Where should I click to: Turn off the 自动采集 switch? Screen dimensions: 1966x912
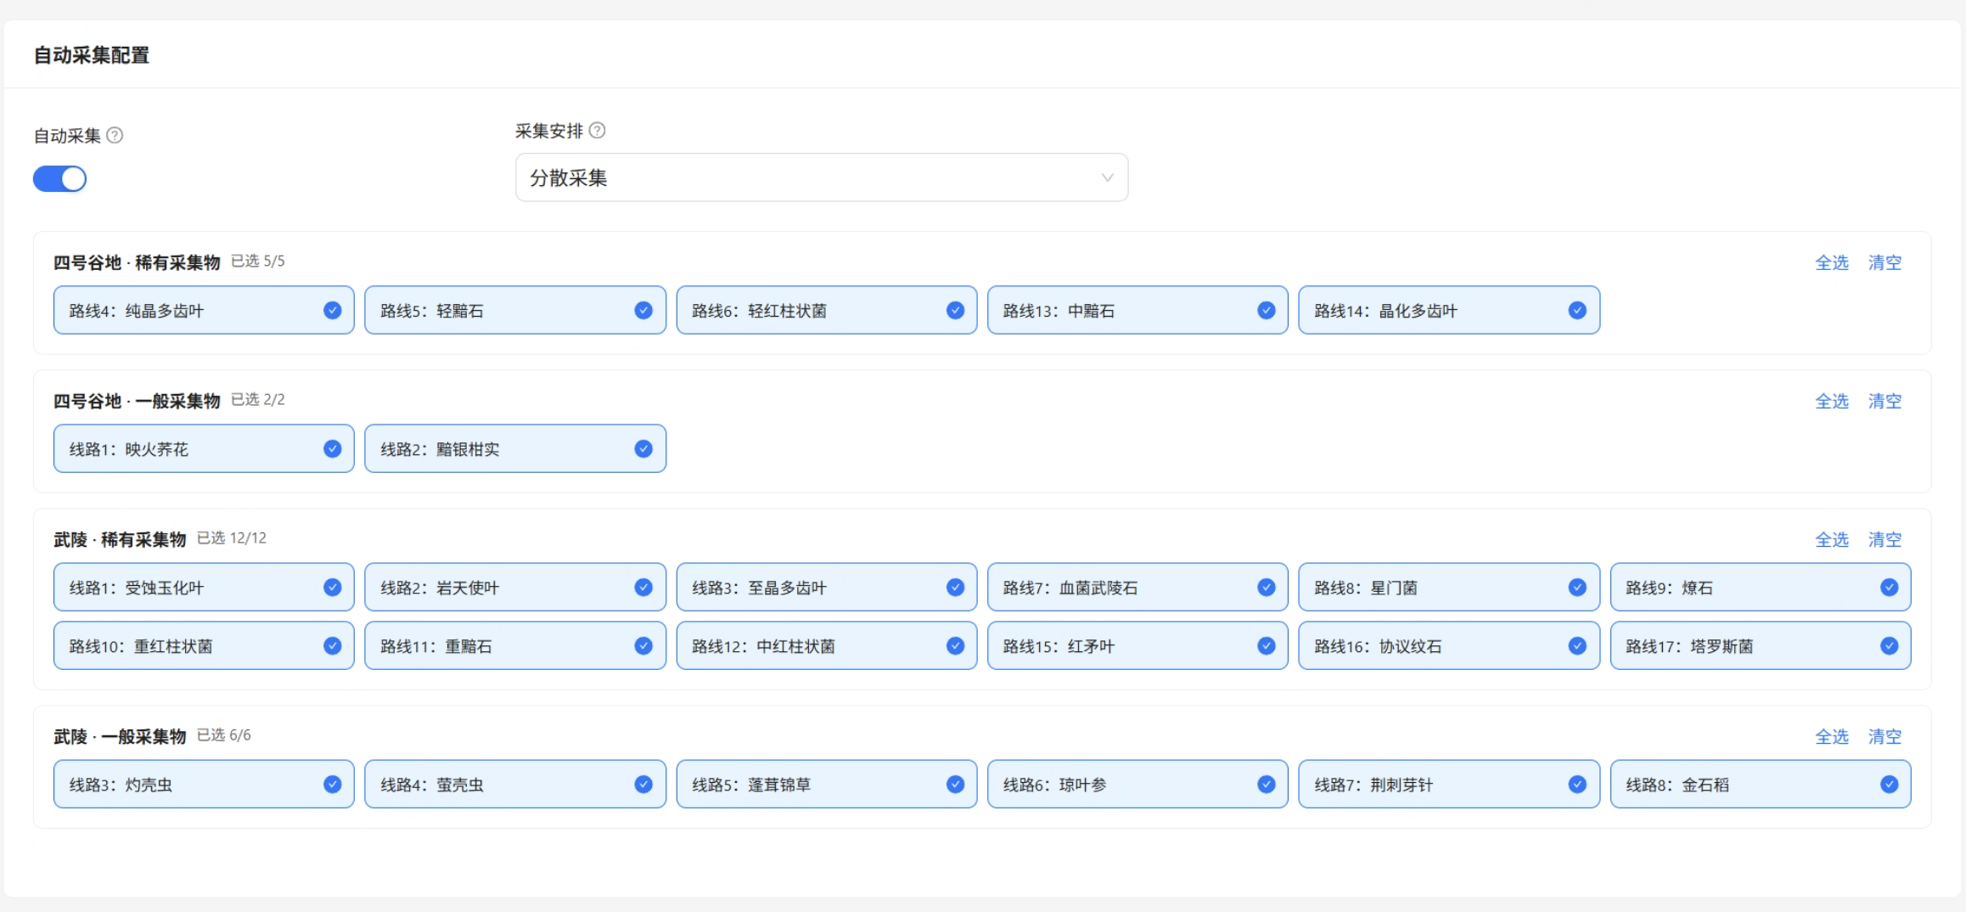click(x=59, y=178)
